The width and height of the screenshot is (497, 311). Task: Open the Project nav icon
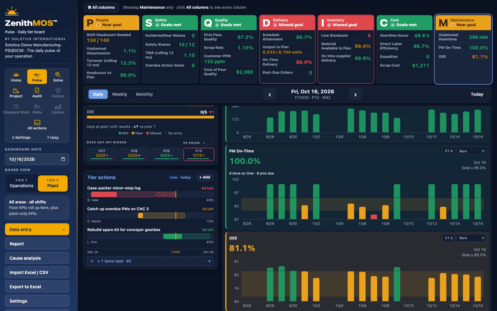tap(16, 93)
